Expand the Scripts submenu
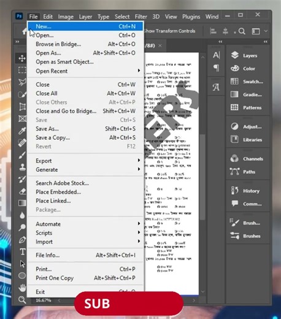 point(85,233)
